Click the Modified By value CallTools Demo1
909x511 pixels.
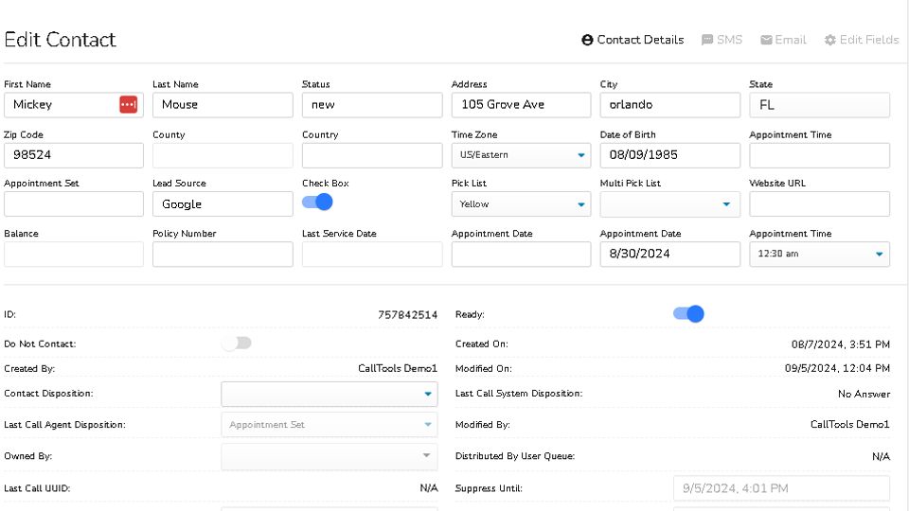(850, 425)
